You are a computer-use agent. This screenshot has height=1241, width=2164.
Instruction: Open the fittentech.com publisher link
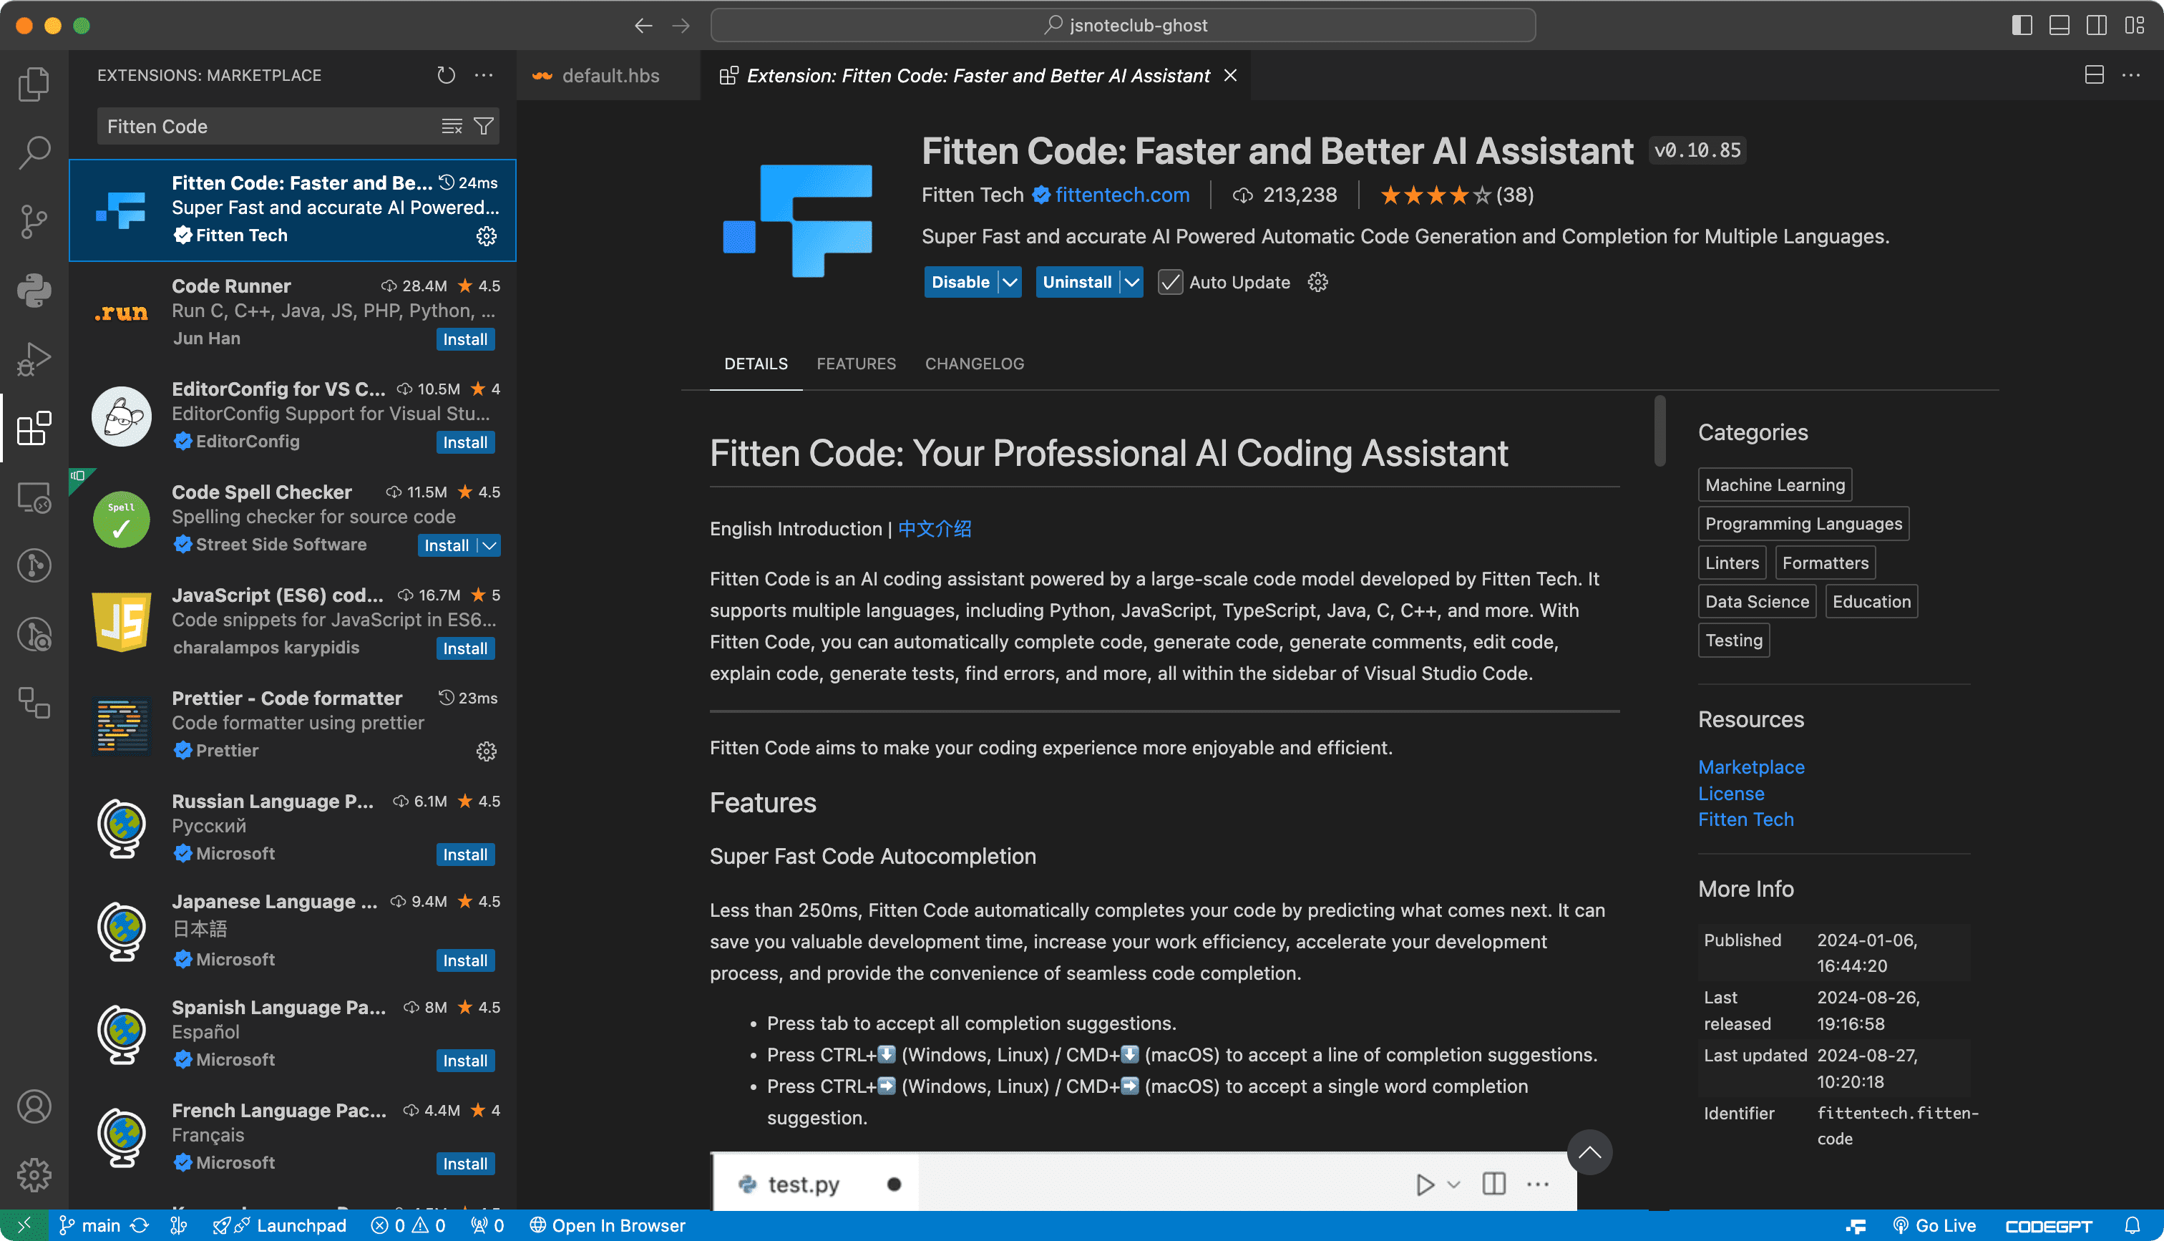[1122, 195]
